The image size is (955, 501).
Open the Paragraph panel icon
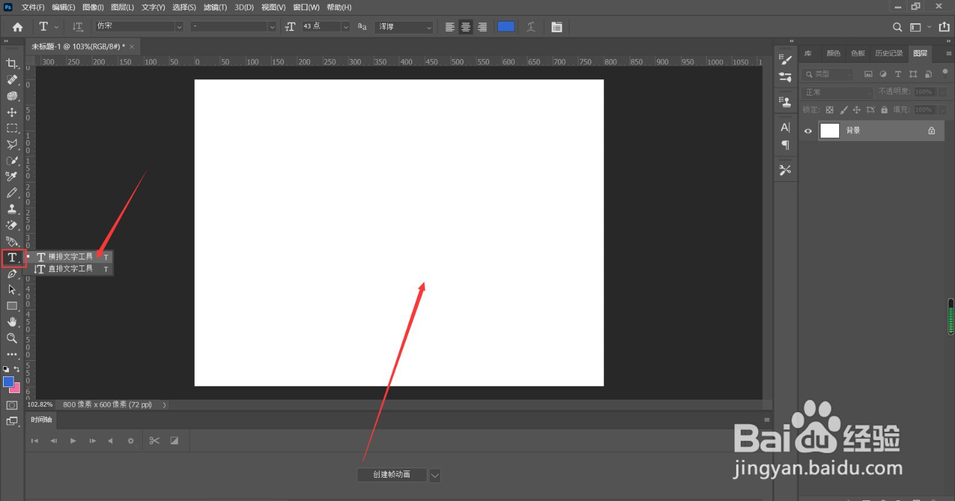point(785,145)
